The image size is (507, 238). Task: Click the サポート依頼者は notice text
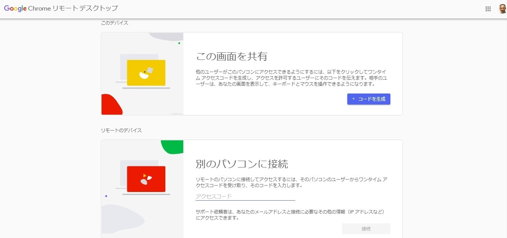click(x=290, y=215)
